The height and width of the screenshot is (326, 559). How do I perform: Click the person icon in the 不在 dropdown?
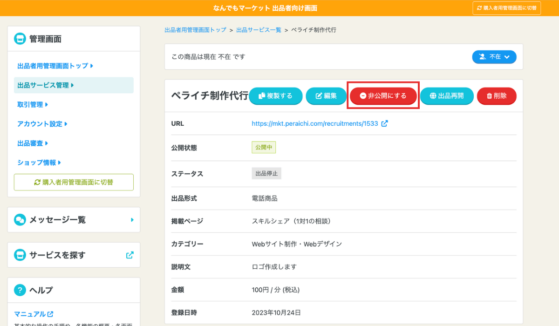click(483, 57)
